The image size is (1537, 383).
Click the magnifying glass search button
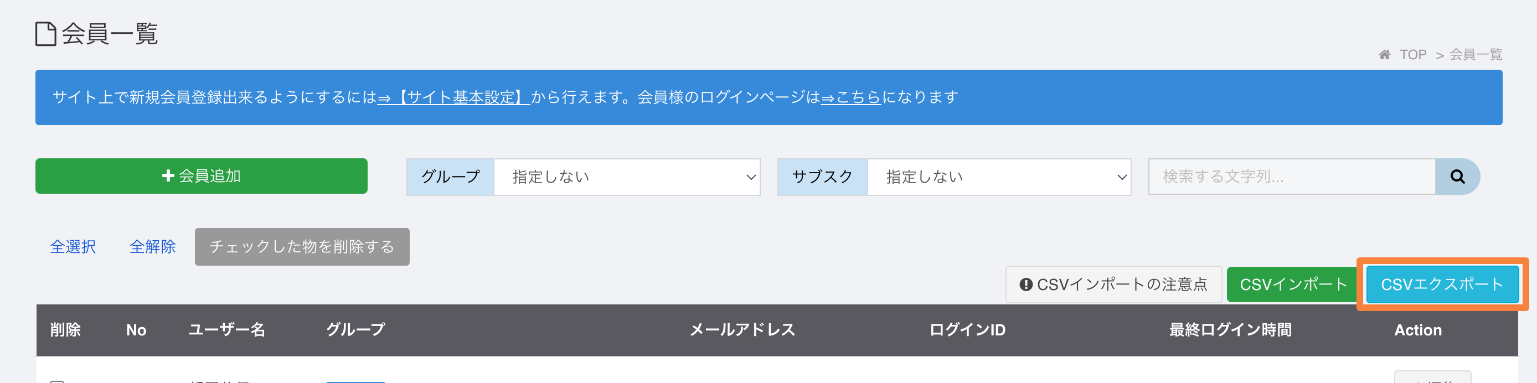point(1457,177)
